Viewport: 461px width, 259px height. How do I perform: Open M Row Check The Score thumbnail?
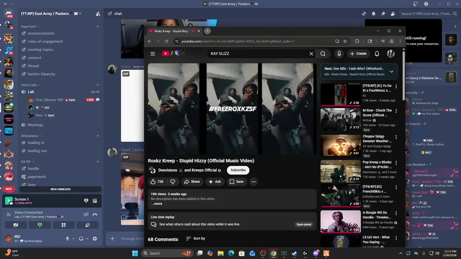[x=340, y=120]
